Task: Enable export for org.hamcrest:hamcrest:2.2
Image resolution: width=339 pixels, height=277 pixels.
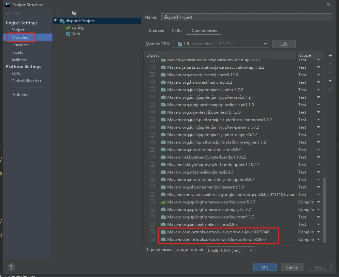Action: pyautogui.click(x=152, y=82)
